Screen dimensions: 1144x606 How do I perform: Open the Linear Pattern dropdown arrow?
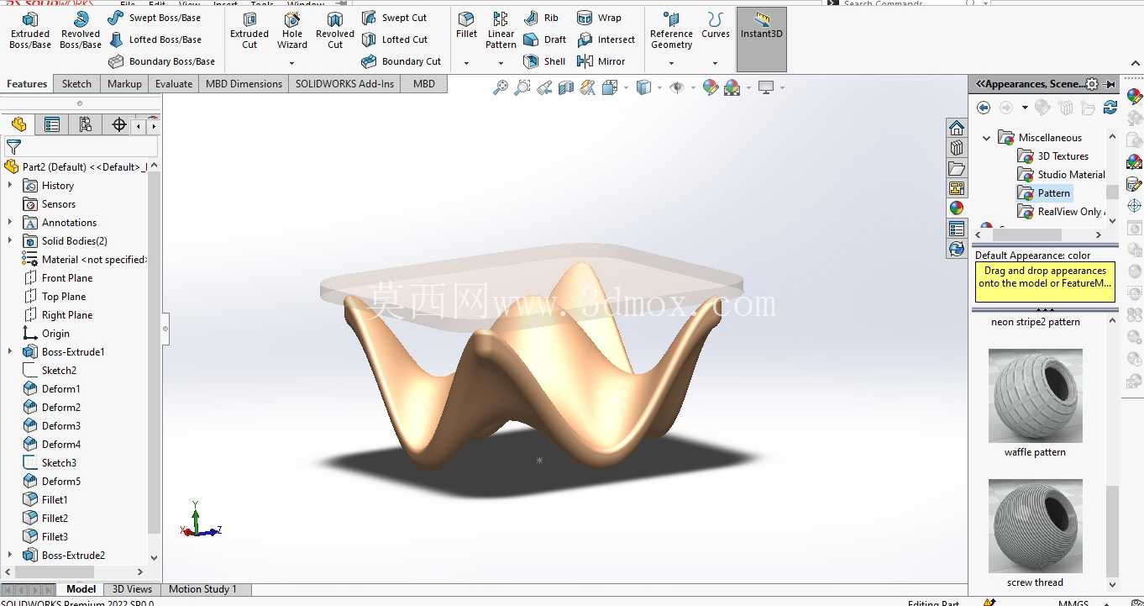click(501, 63)
